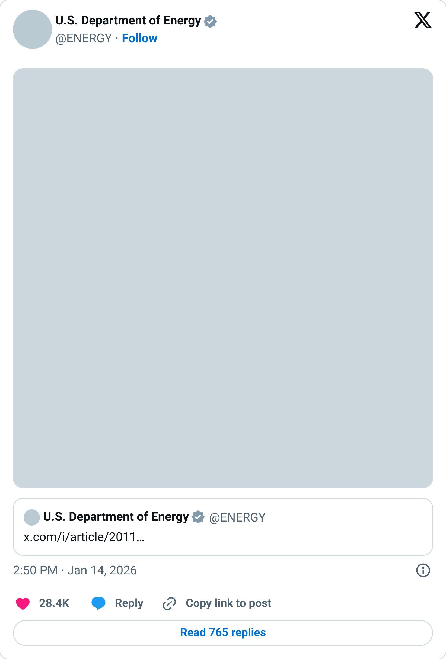Select Copy link to post
Viewport: 446px width, 659px height.
(x=228, y=603)
